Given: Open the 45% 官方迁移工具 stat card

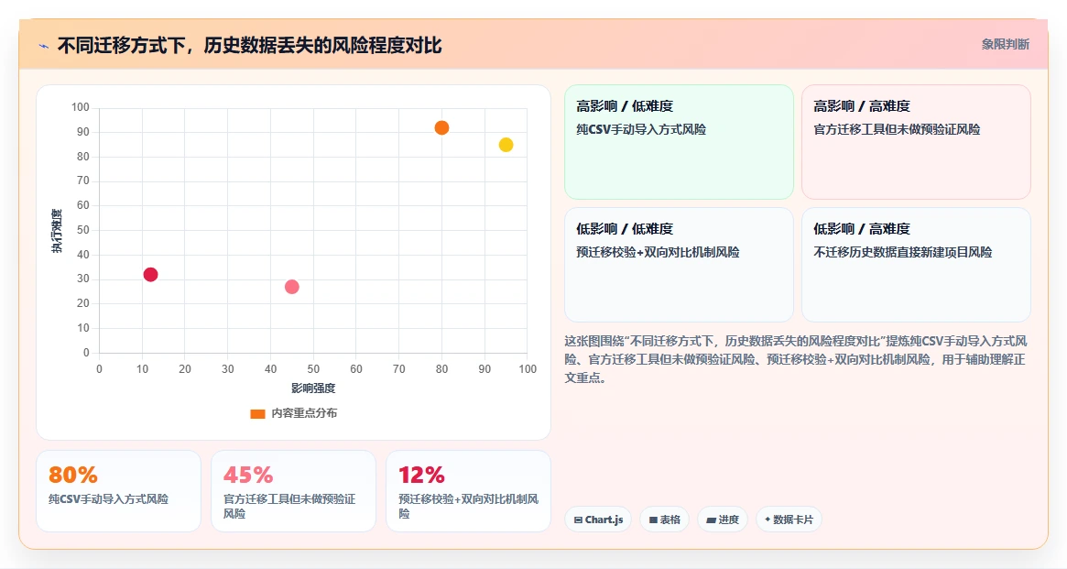Looking at the screenshot, I should [293, 491].
